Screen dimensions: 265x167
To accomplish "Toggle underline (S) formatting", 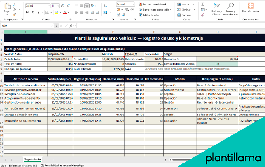I will click(x=38, y=12).
